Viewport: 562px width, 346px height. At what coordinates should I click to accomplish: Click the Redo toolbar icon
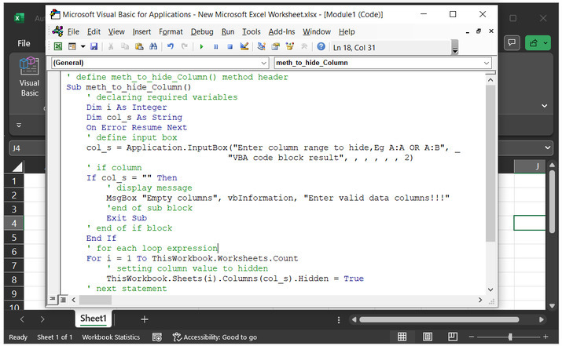coord(184,46)
